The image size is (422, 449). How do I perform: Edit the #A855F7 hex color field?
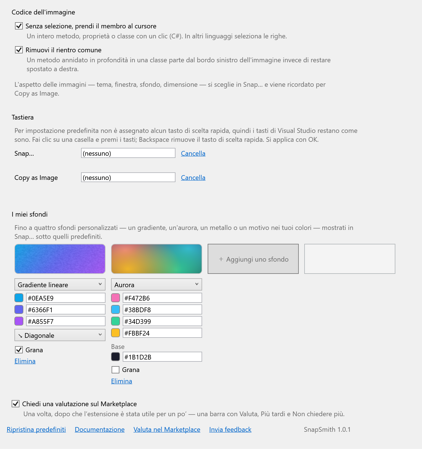[x=66, y=321]
